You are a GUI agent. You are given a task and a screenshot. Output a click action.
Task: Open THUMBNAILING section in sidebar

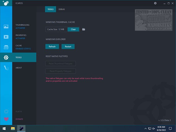tap(22, 25)
